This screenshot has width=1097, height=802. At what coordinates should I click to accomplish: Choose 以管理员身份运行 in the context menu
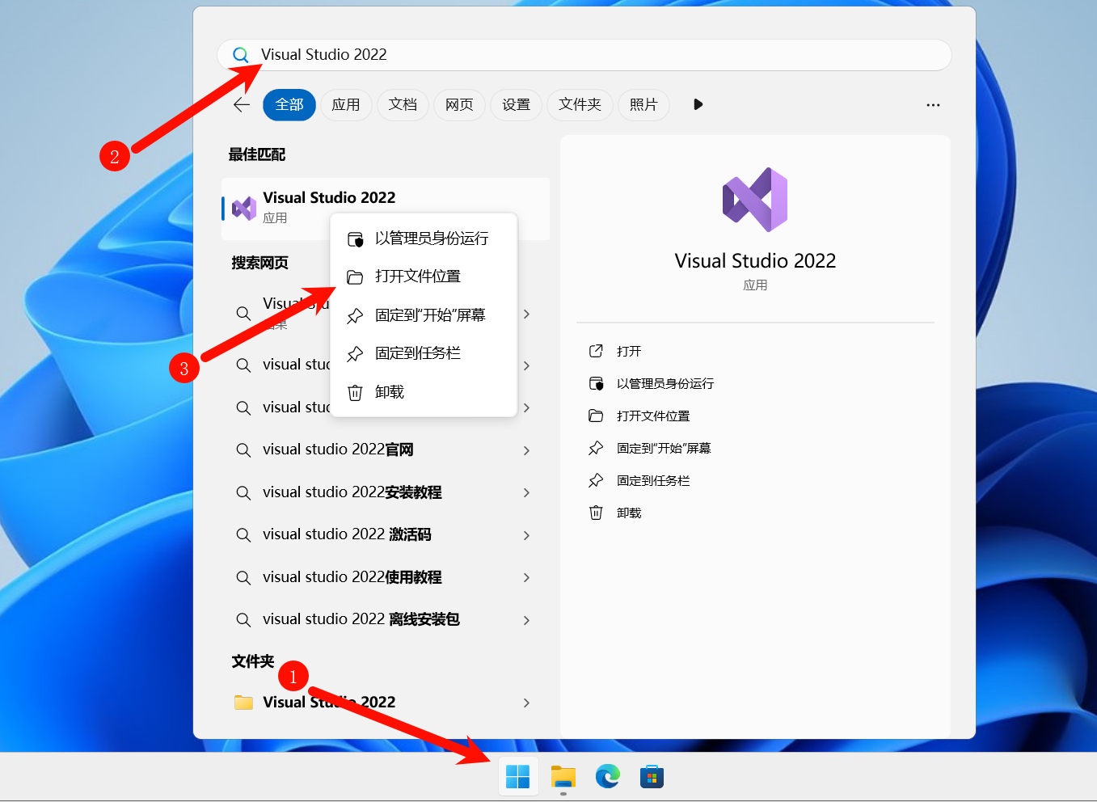tap(424, 238)
